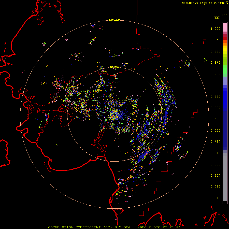This screenshot has height=229, width=229.
Task: Click the 0.680 scale value
Action: (x=216, y=96)
